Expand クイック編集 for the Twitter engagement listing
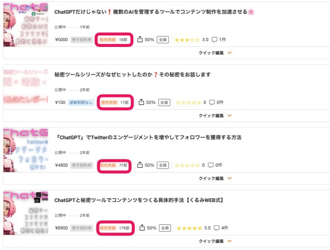330x250 pixels. pos(215,178)
